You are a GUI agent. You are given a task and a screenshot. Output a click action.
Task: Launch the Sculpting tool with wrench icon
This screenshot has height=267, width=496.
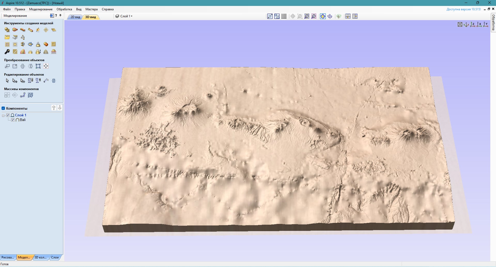point(7,52)
